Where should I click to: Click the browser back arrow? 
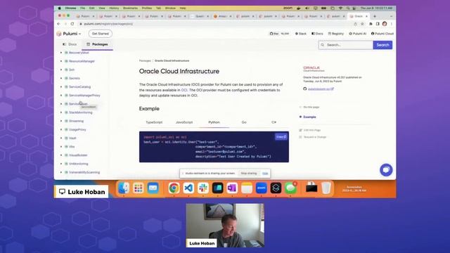coord(59,24)
